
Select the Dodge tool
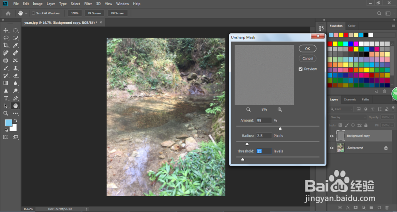tap(15, 91)
